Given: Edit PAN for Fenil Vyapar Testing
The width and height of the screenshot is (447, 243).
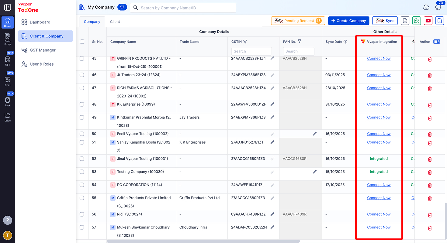Looking at the screenshot, I should (x=315, y=134).
